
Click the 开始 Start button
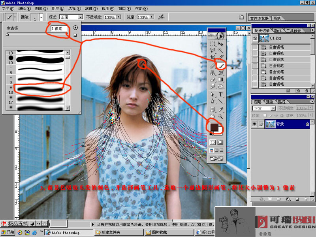(x=8, y=232)
